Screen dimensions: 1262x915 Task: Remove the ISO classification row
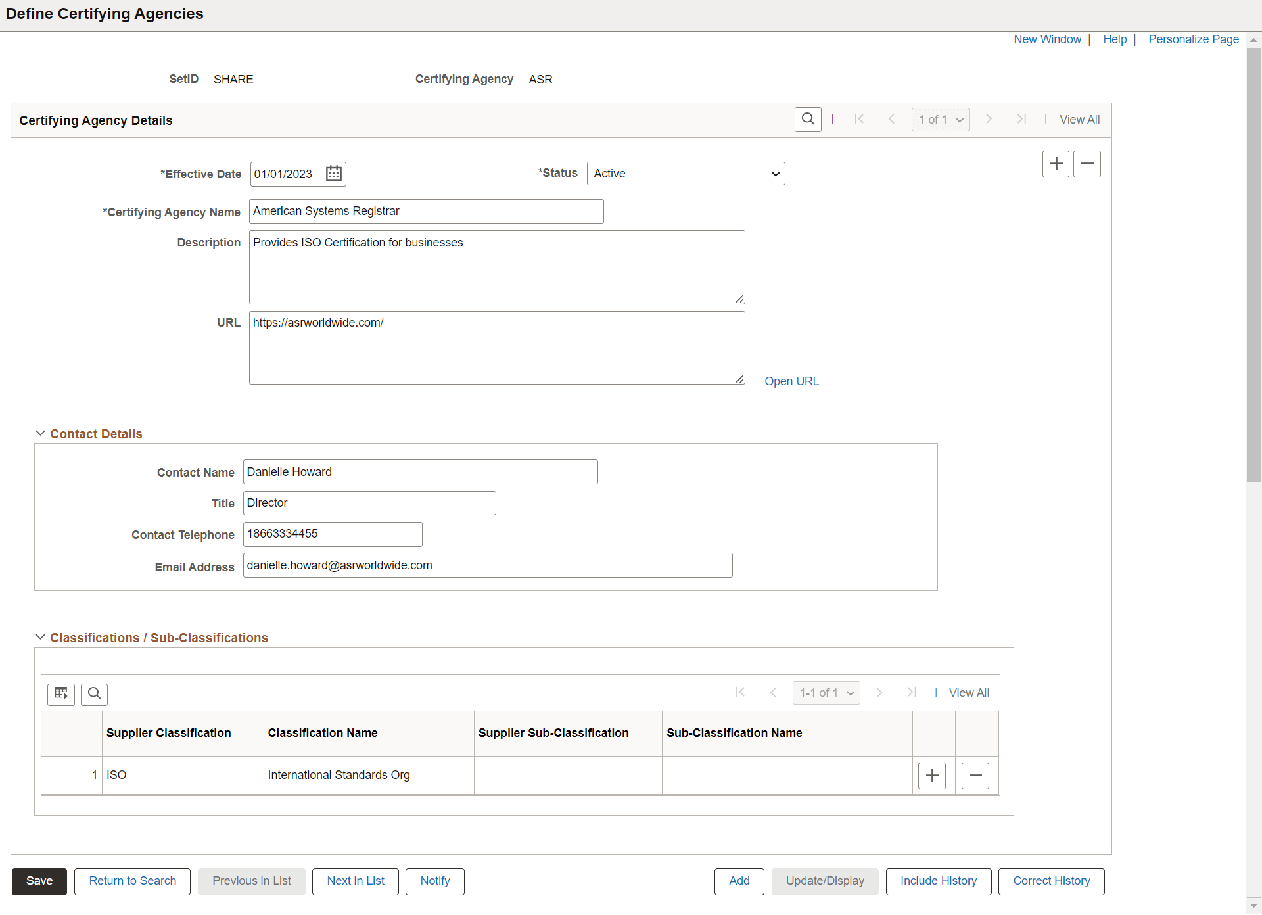975,776
